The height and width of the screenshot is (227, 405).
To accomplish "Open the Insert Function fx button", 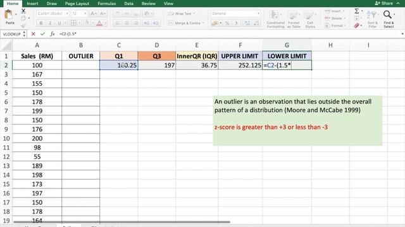I will coord(52,33).
